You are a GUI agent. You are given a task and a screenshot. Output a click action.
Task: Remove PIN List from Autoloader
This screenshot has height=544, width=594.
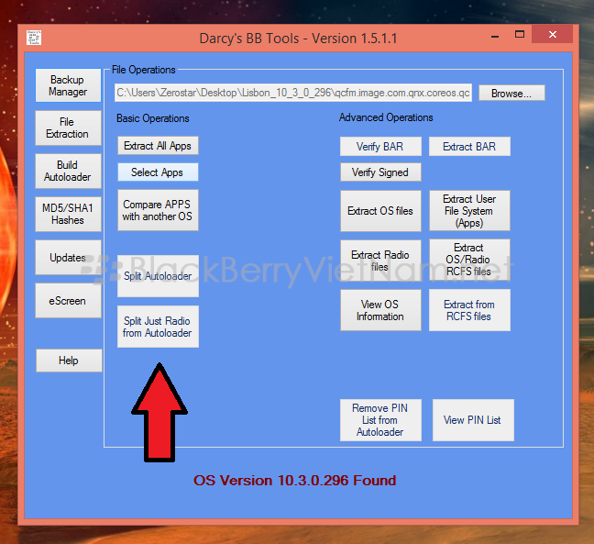point(380,420)
